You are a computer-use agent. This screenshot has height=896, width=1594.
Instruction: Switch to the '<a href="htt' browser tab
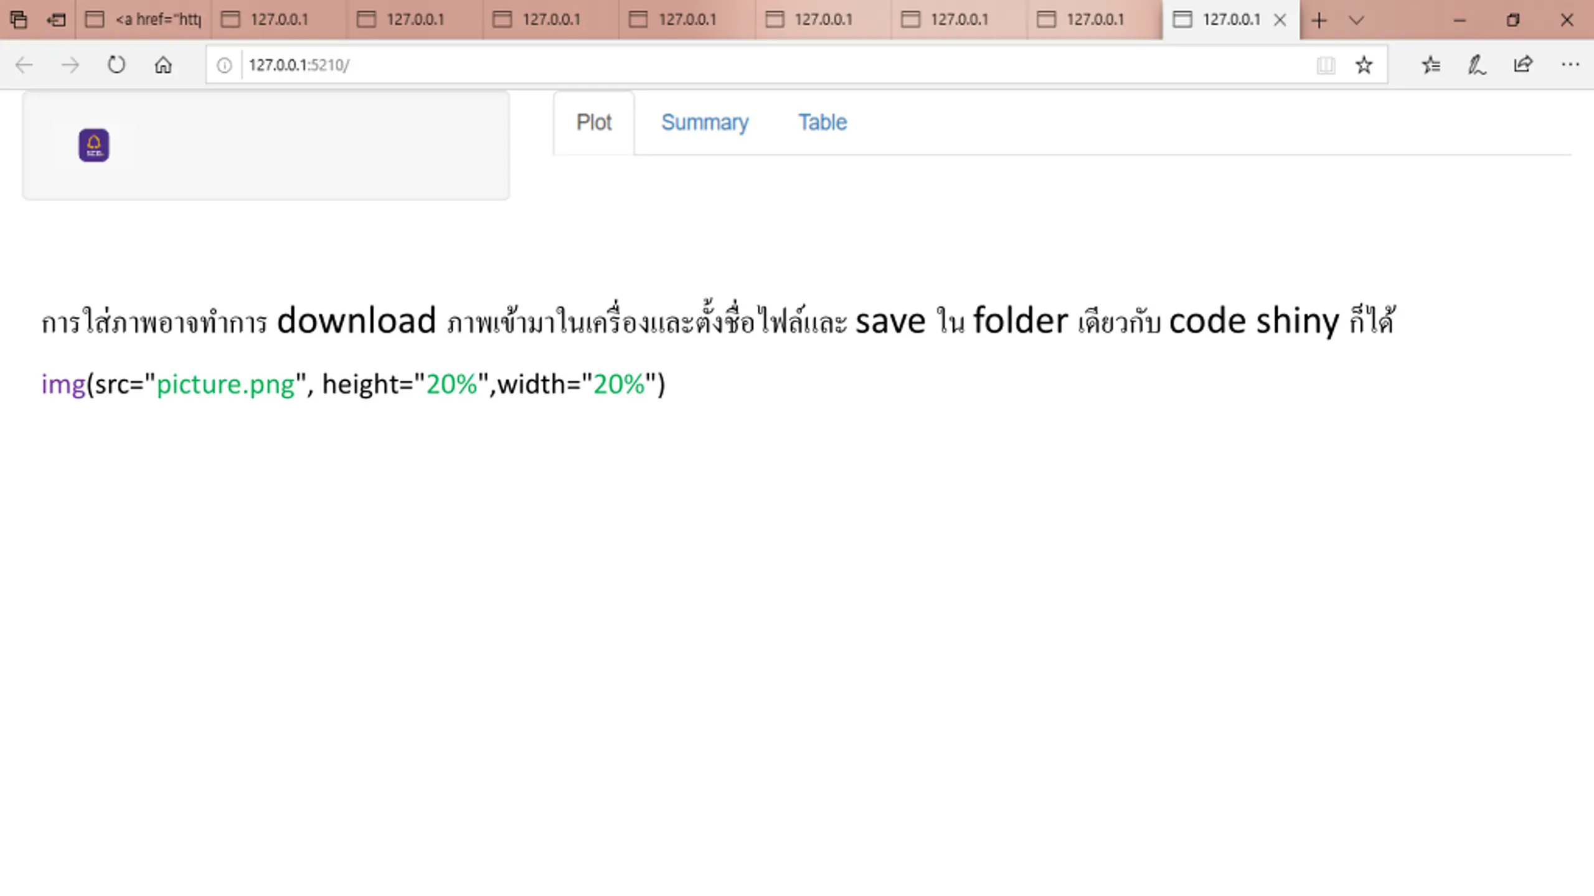click(x=143, y=20)
